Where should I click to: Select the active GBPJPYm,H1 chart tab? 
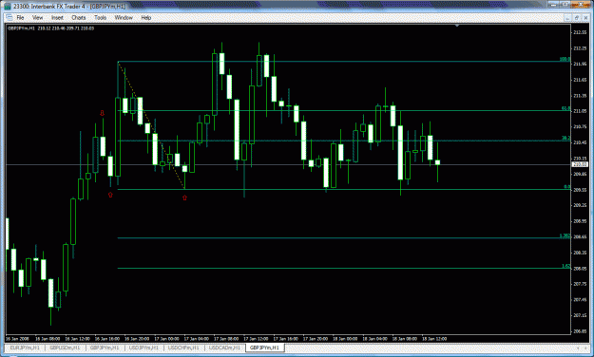264,348
